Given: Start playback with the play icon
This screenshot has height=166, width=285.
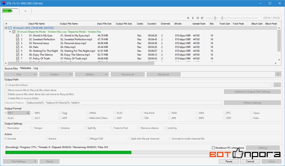Looking at the screenshot, I should [193, 18].
